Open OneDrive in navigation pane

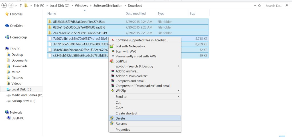tap(17, 26)
